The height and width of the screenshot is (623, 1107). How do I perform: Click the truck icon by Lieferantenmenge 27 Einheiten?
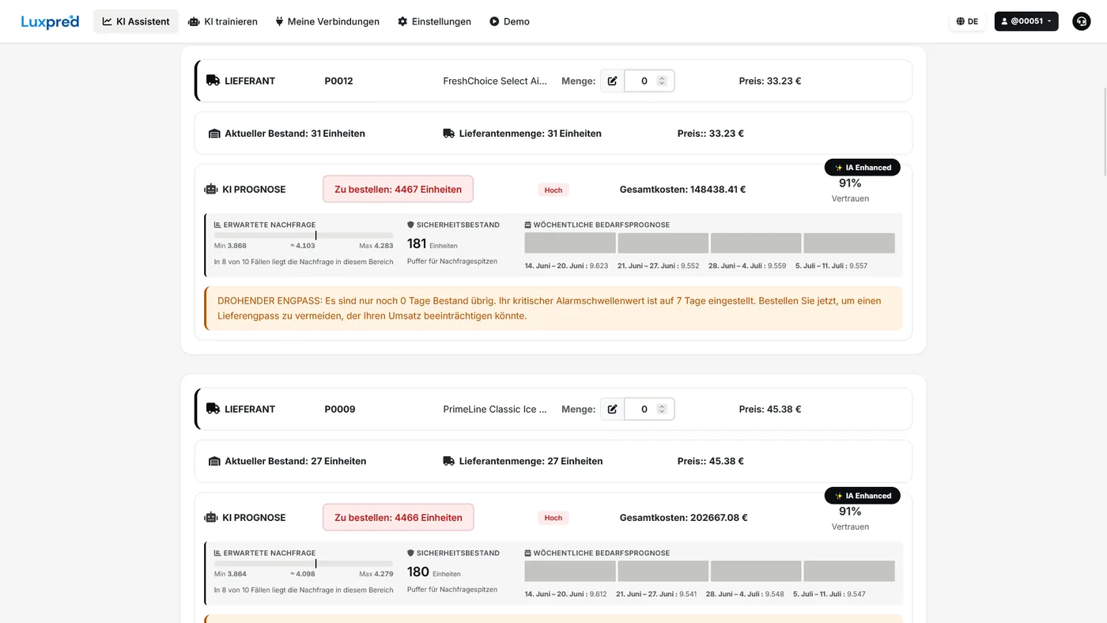coord(449,461)
